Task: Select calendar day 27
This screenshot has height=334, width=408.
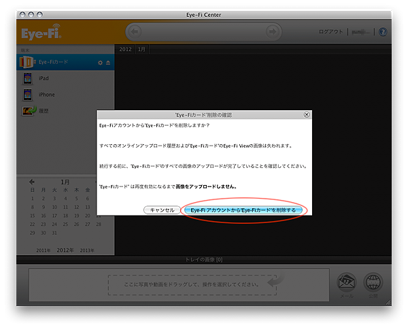Action: pos(88,224)
